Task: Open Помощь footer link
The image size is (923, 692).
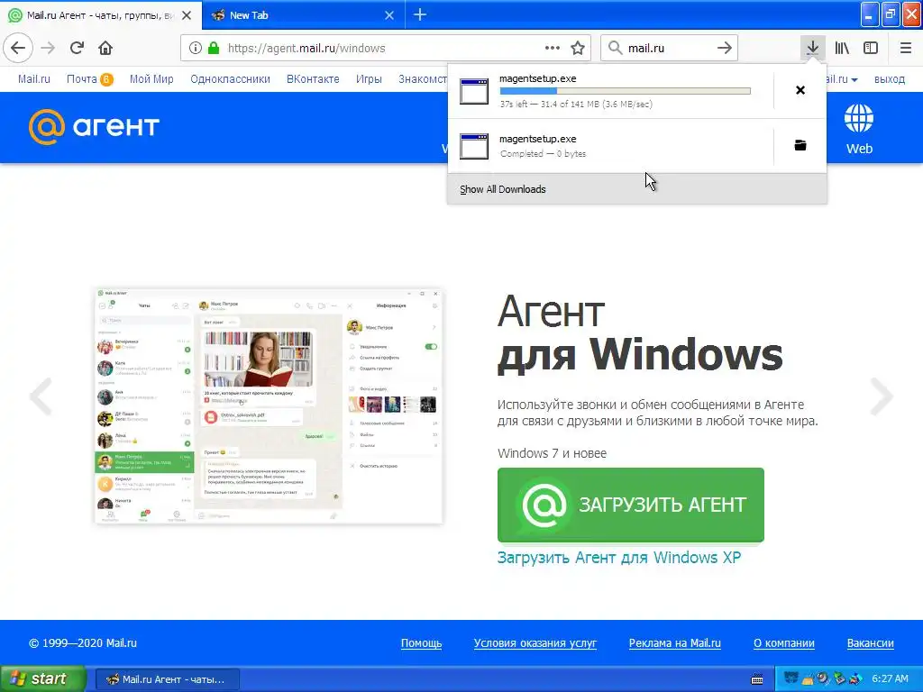Action: 421,643
